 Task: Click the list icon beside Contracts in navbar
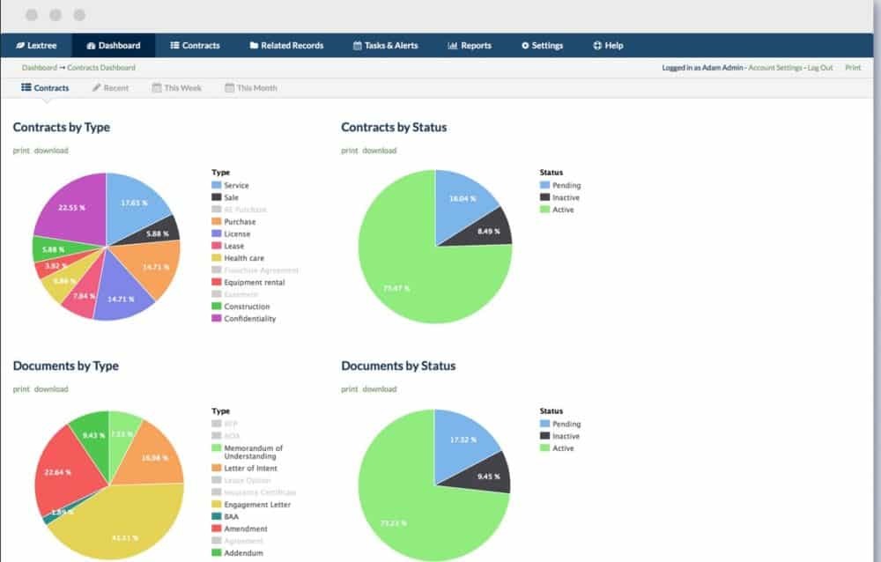174,46
